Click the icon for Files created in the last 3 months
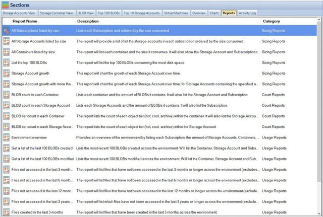Screen dimensions: 323x217 (x=6, y=212)
